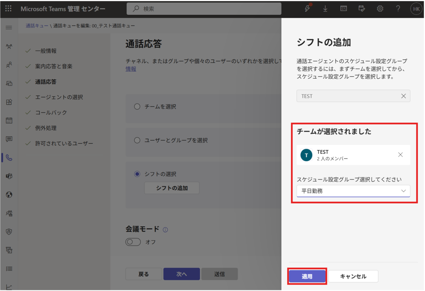Click the 次へ button
This screenshot has width=425, height=291.
(x=182, y=274)
